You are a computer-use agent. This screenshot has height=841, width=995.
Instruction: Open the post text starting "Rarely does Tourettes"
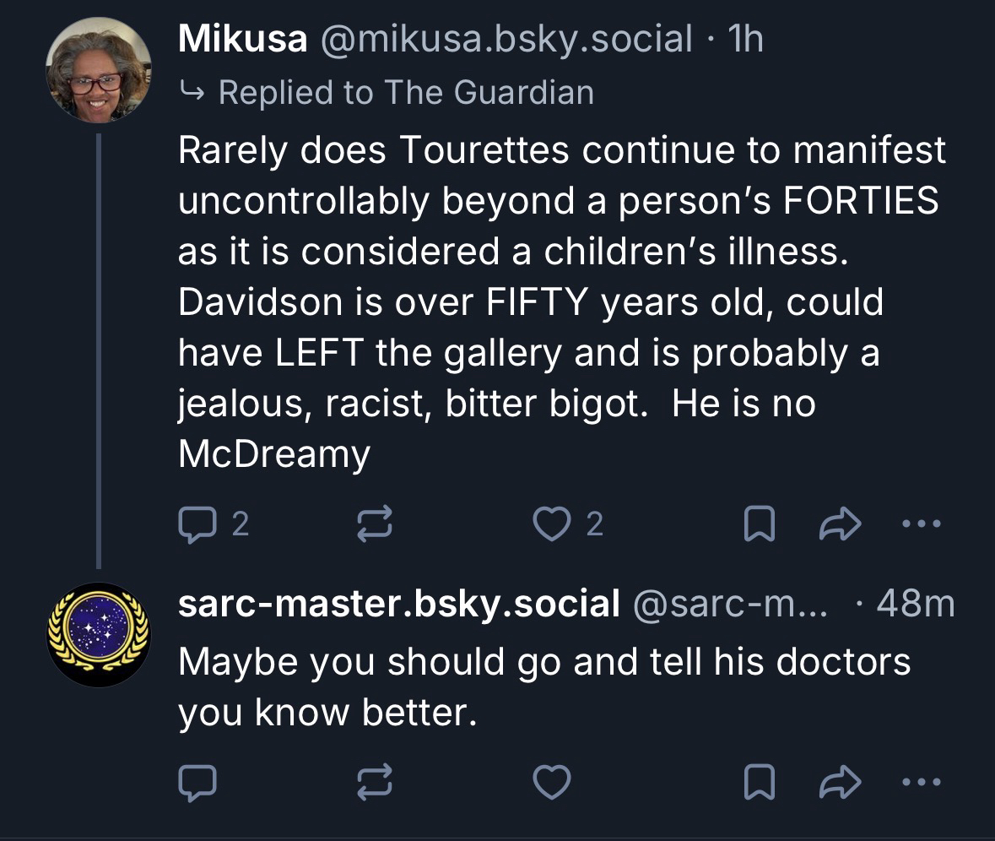(x=557, y=304)
